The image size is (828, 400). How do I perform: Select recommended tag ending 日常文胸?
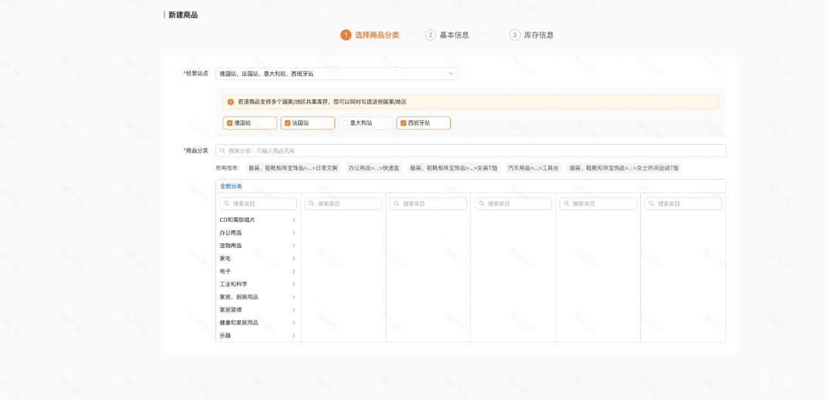pyautogui.click(x=293, y=168)
